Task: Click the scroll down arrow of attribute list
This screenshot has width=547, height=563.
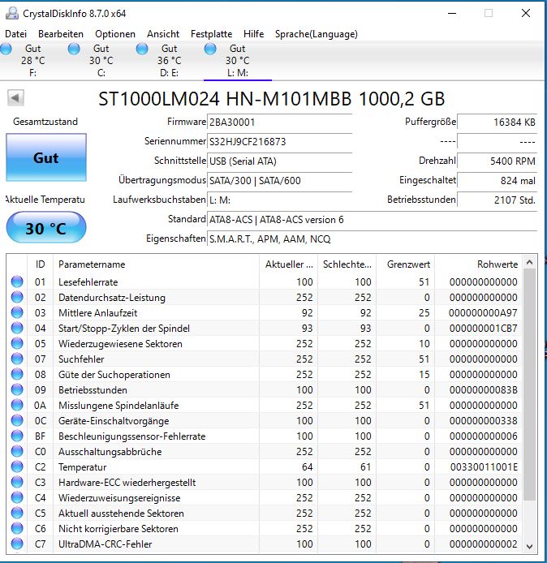Action: coord(529,546)
